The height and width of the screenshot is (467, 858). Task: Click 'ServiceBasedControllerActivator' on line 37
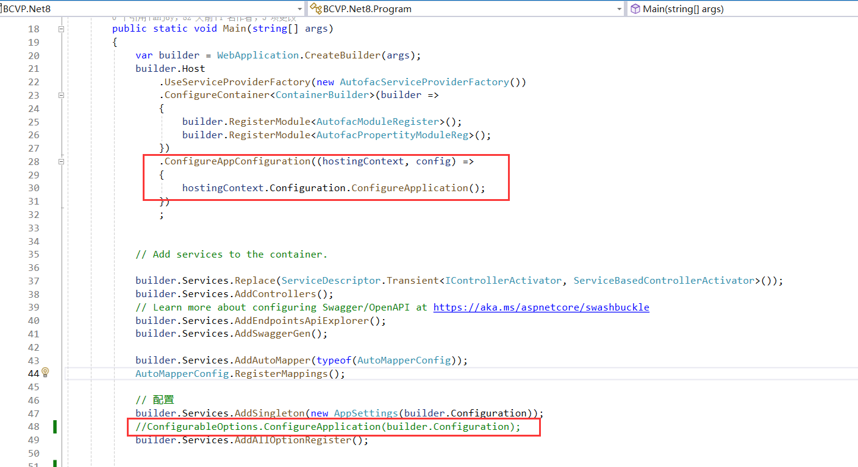point(664,281)
